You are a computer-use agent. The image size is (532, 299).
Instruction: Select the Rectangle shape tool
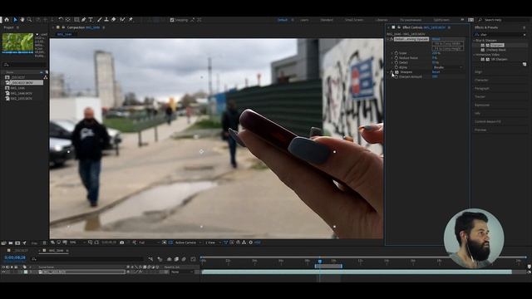point(76,20)
